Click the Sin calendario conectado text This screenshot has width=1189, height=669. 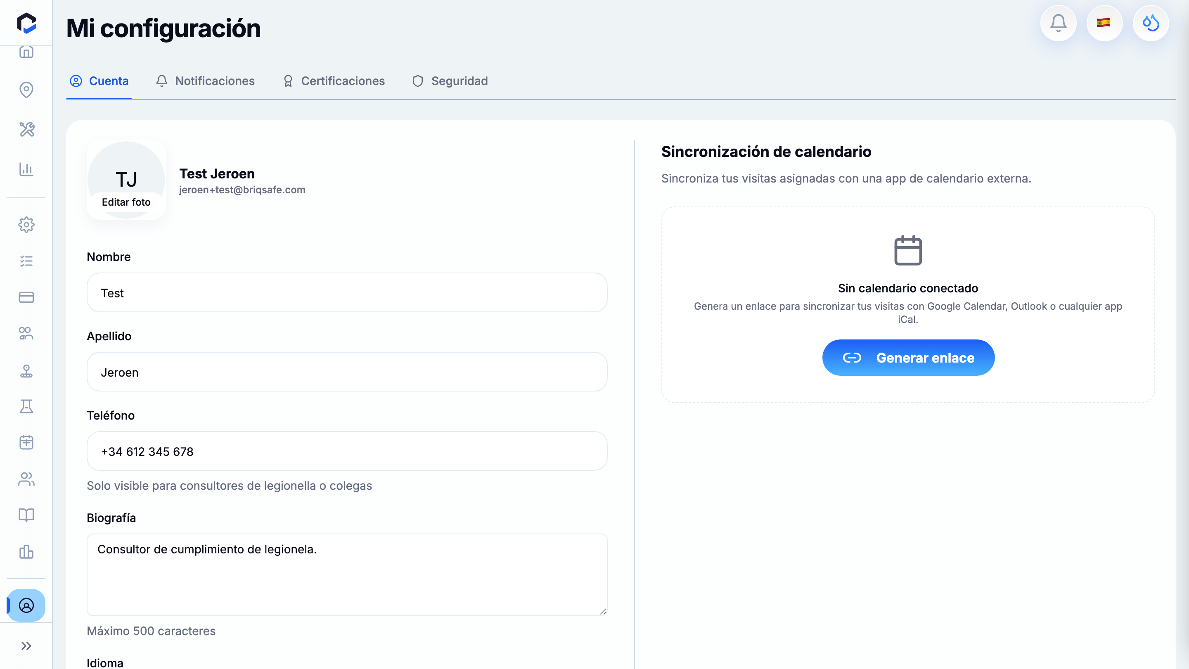click(x=908, y=288)
